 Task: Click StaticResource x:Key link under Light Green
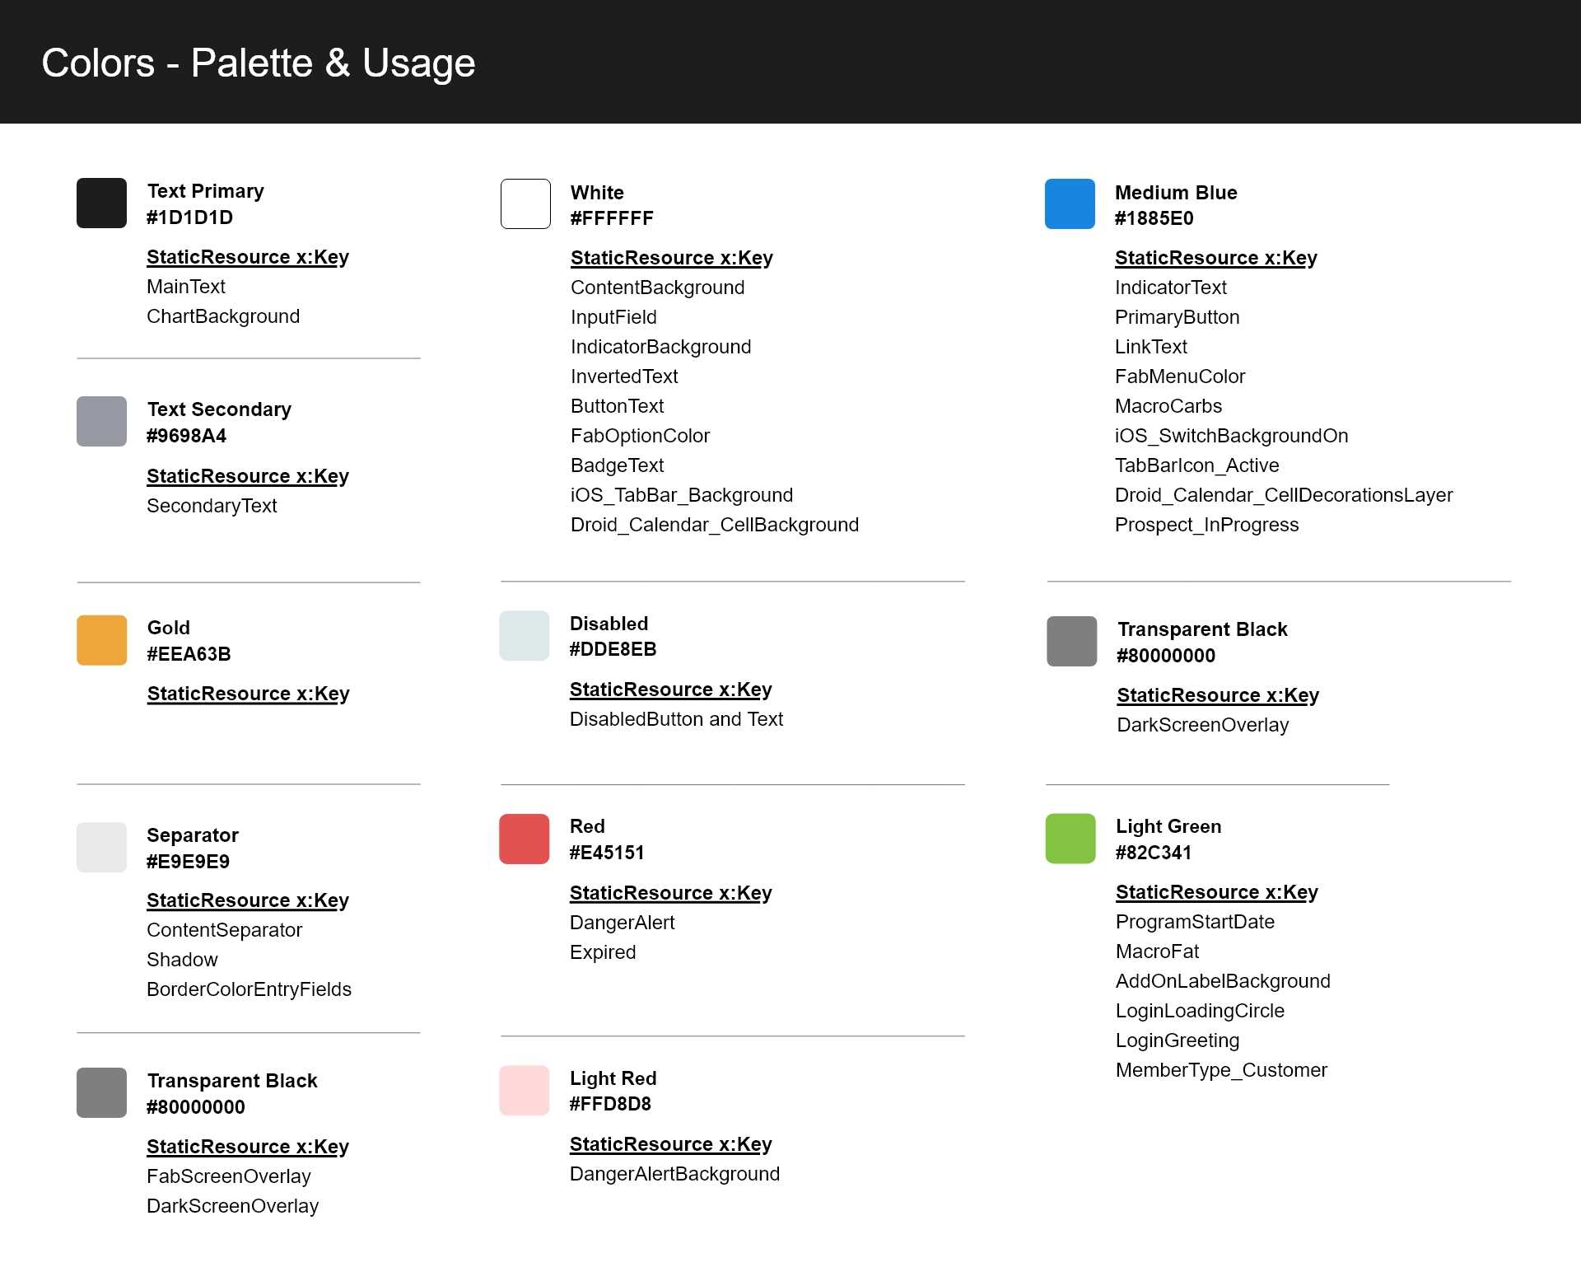(x=1216, y=892)
